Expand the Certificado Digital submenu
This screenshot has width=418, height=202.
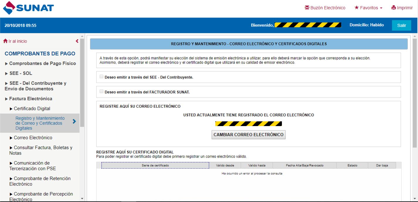pyautogui.click(x=30, y=108)
